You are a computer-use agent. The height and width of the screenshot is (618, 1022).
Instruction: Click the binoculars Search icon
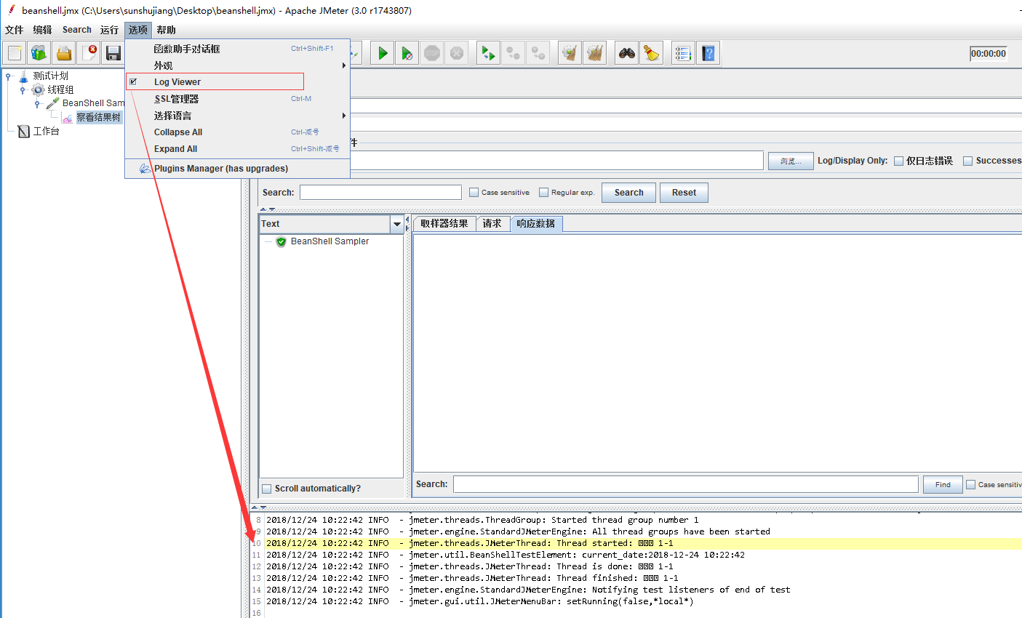[626, 53]
